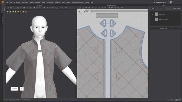Open the Window menu
Screen dimensions: 182x102
pyautogui.click(x=87, y=2)
